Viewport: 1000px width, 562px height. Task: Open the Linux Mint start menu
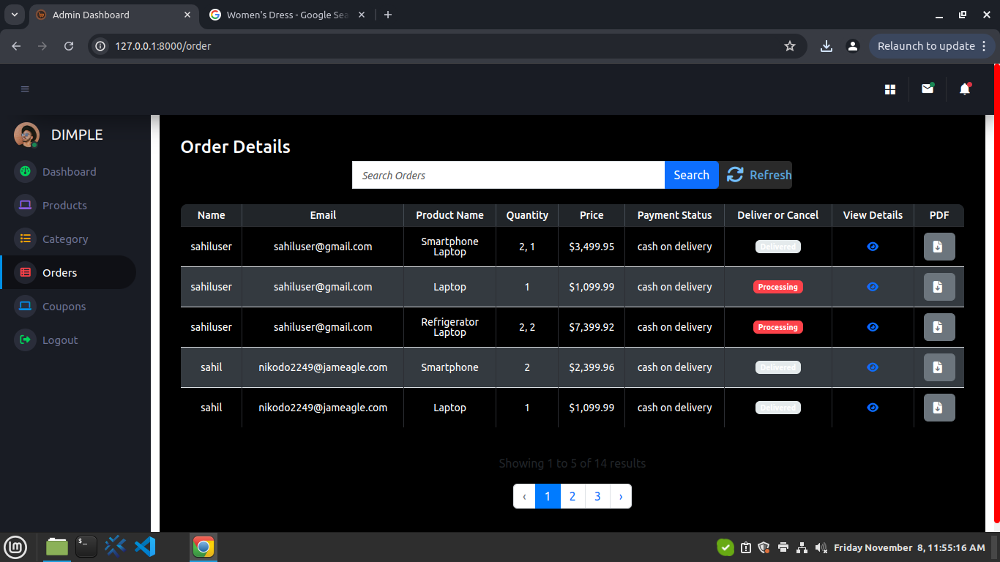click(15, 547)
